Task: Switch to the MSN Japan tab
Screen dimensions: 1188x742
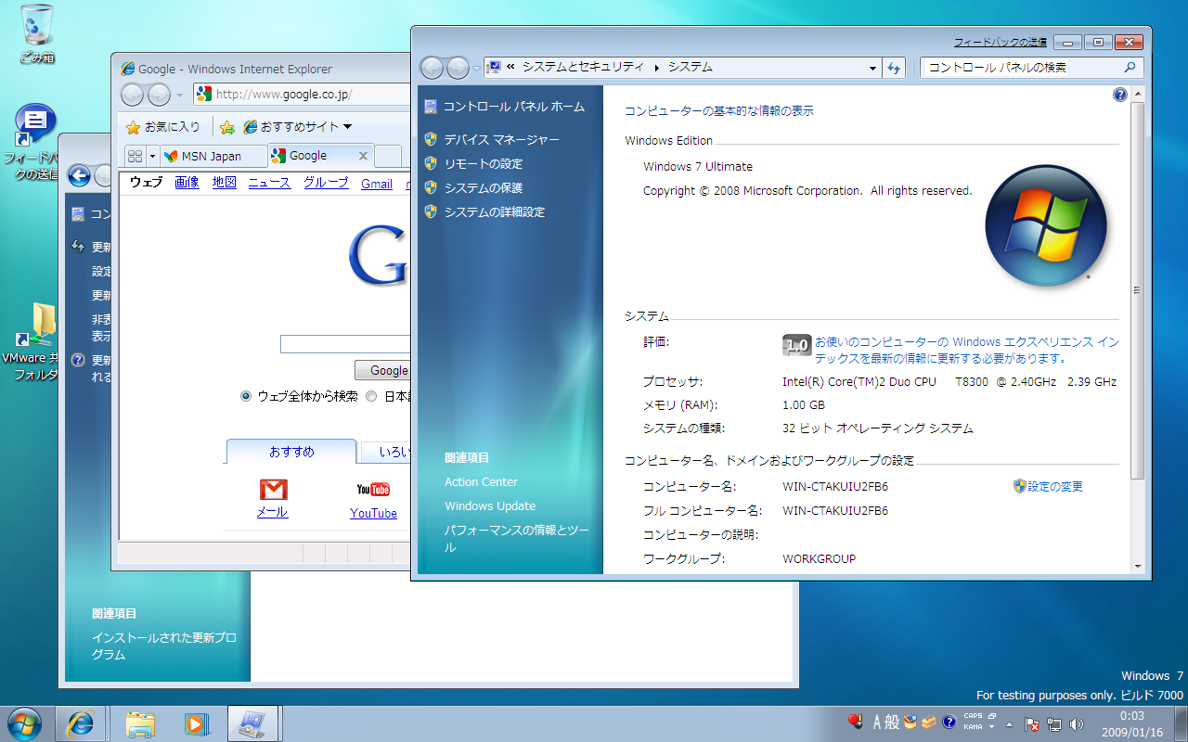Action: click(x=213, y=156)
